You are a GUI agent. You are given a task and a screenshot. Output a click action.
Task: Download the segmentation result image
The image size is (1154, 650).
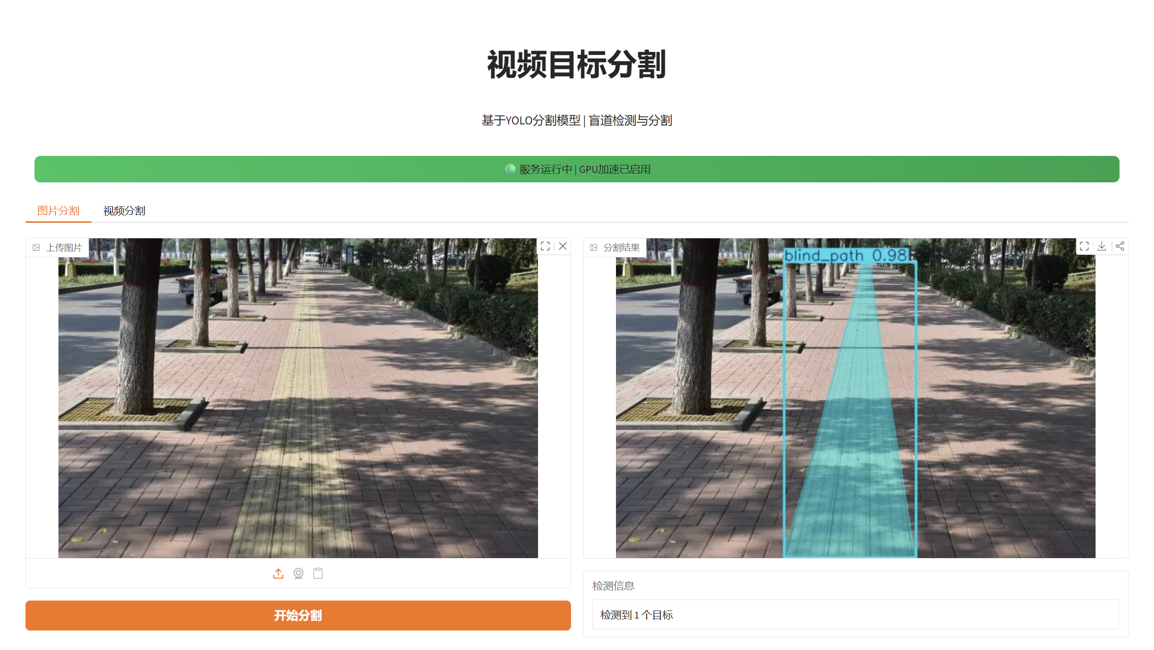(x=1102, y=246)
